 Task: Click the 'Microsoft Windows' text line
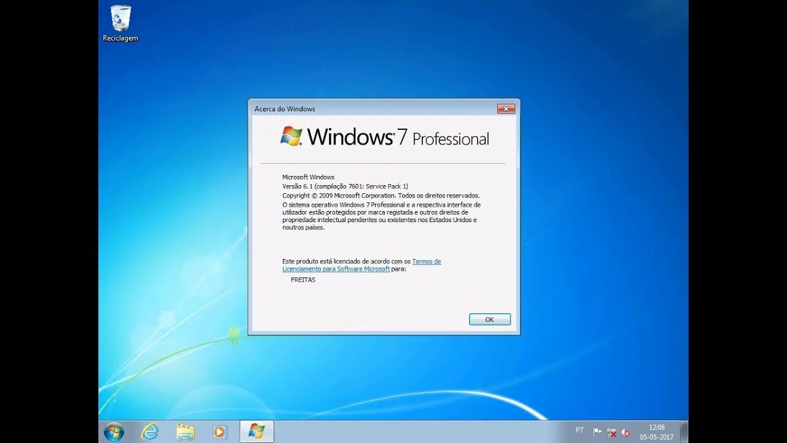[308, 177]
